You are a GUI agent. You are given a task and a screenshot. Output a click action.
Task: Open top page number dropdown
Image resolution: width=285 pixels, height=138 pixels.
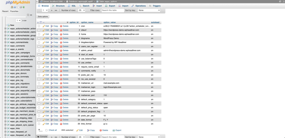(45, 10)
